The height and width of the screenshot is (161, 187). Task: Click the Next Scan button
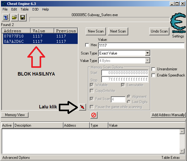point(118,31)
